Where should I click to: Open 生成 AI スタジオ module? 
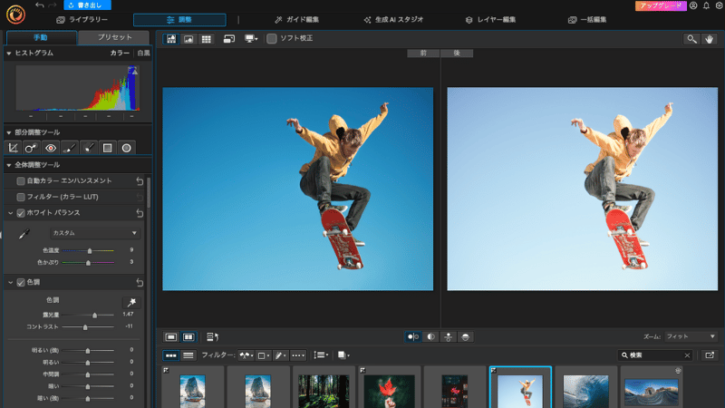393,20
